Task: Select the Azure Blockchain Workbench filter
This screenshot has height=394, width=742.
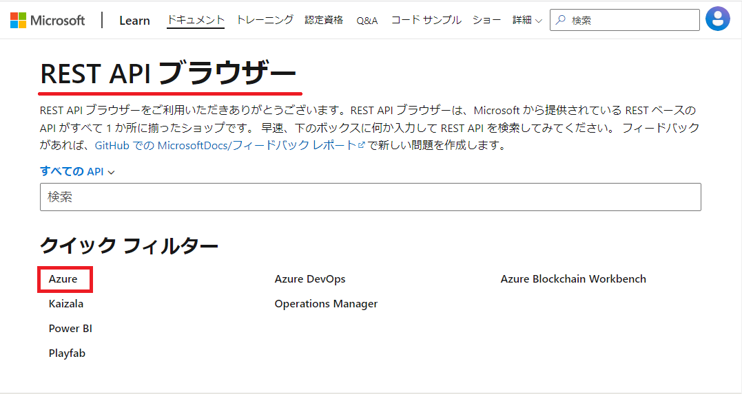Action: (x=573, y=279)
